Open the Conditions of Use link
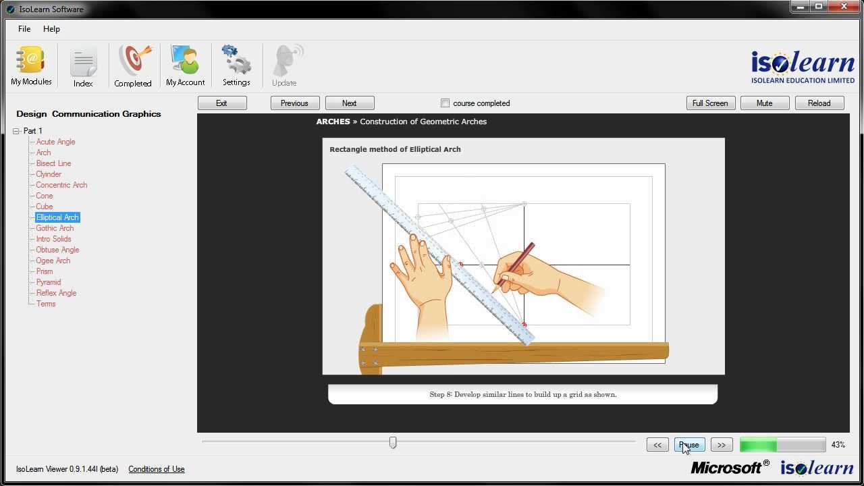Viewport: 864px width, 486px height. tap(157, 469)
